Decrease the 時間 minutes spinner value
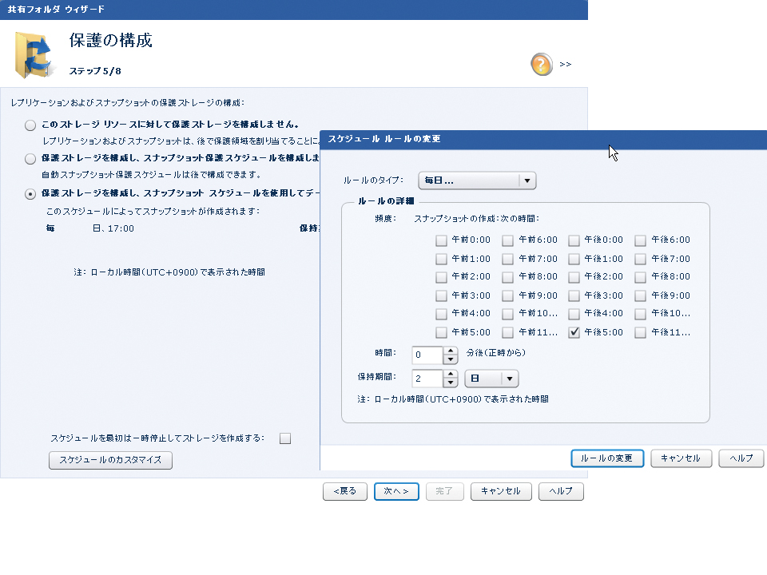Image resolution: width=767 pixels, height=575 pixels. [x=451, y=360]
